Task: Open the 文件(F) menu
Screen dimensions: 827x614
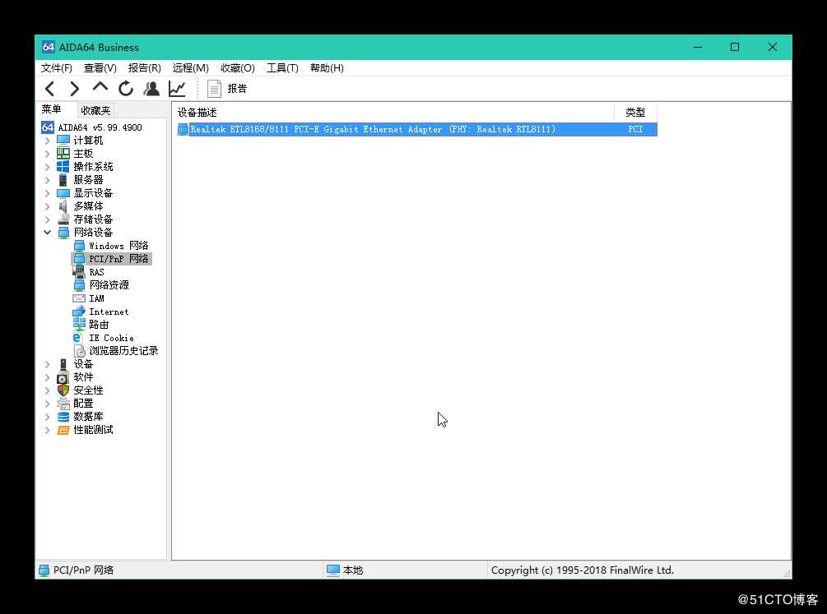Action: 57,68
